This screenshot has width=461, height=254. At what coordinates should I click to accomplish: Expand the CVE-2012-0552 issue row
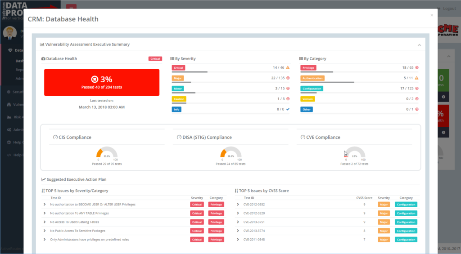(238, 205)
